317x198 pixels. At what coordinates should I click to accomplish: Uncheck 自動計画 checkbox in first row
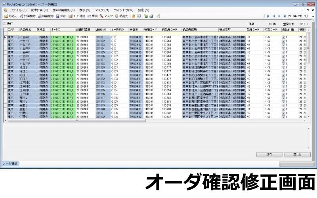[x=283, y=37]
